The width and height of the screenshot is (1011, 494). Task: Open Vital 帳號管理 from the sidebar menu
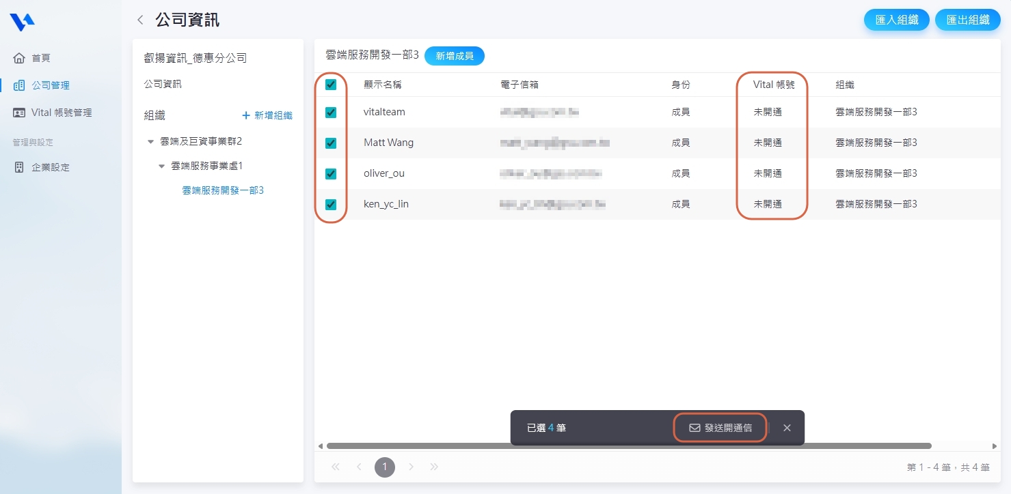tap(62, 113)
